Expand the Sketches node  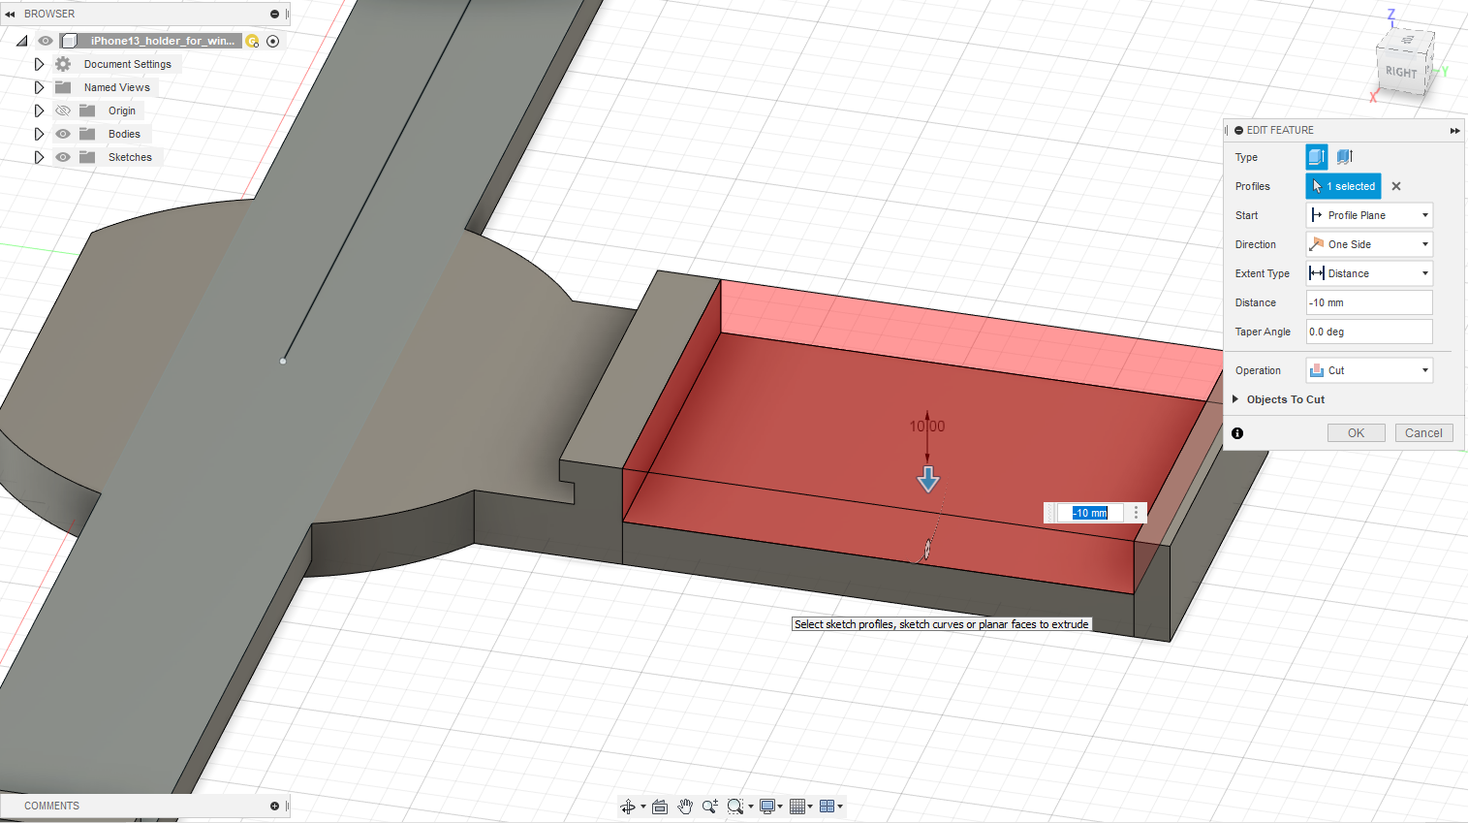coord(39,157)
